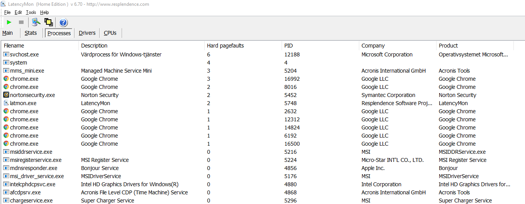Click PID value 12188
525x204 pixels.
click(x=292, y=54)
